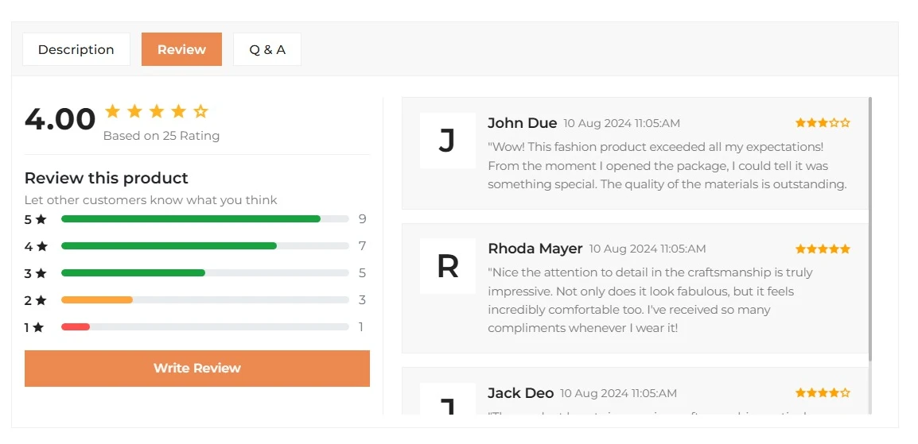Click John Due's avatar letter J

[447, 141]
